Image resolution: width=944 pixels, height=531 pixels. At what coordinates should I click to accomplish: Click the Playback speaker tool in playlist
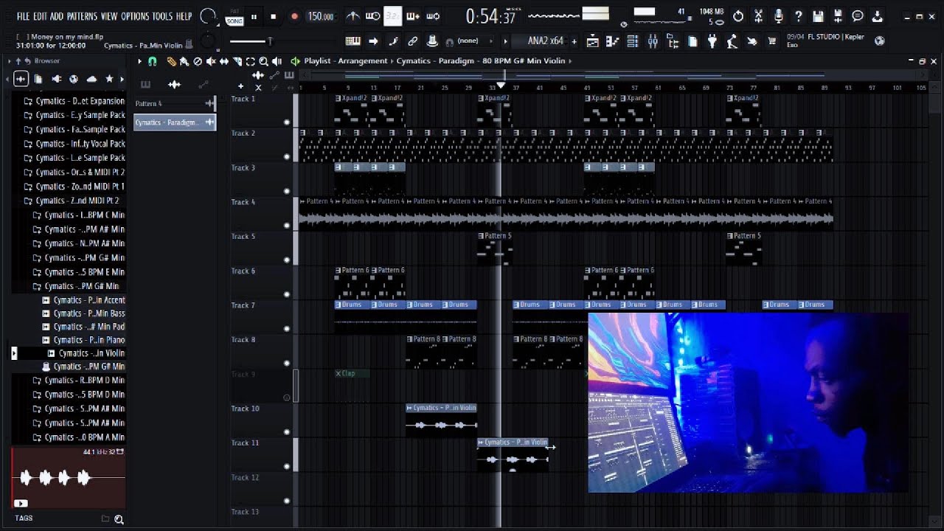click(x=277, y=61)
